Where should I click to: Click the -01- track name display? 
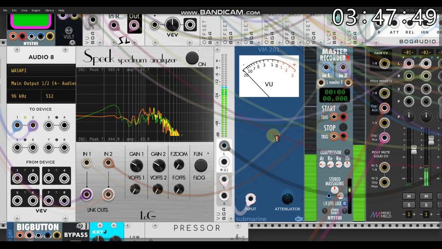tap(409, 53)
